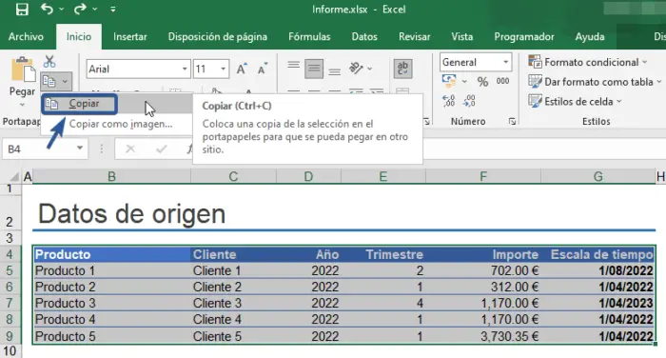Open the Archivo tab
The width and height of the screenshot is (666, 358).
(26, 36)
